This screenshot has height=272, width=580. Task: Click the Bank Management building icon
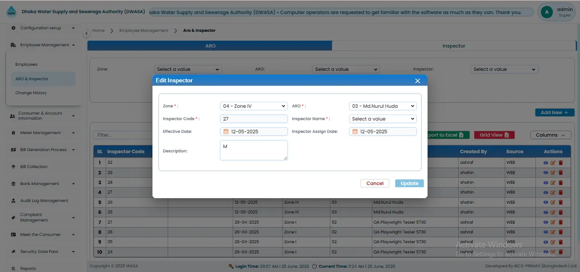coord(13,184)
